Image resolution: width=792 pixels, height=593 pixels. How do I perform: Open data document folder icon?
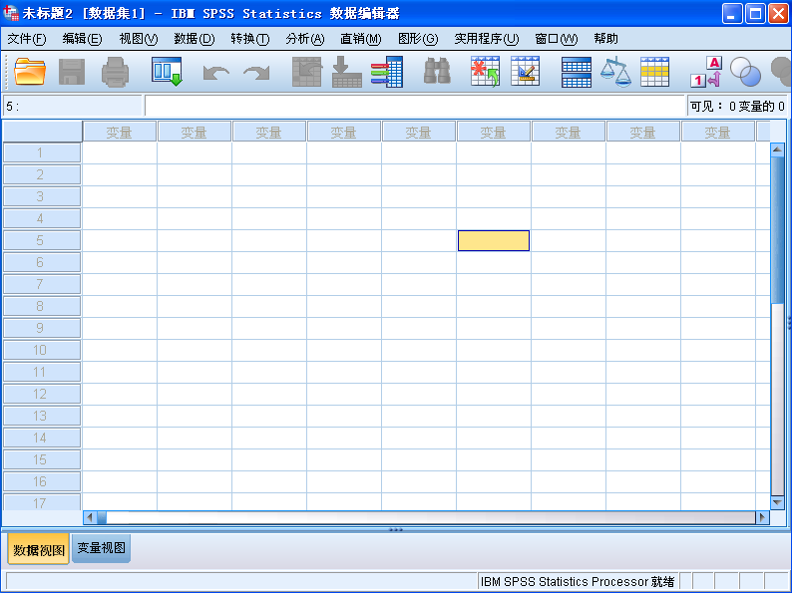pyautogui.click(x=30, y=72)
